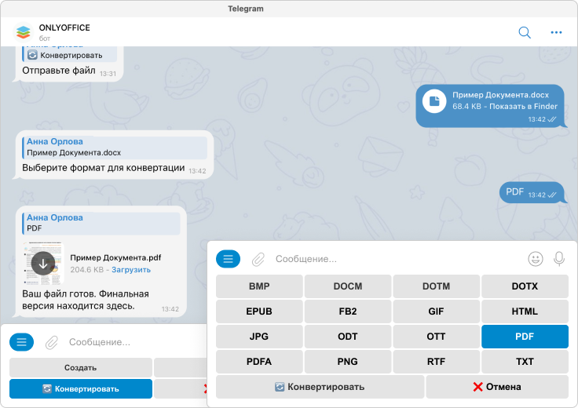Click Создать button in background keyboard

81,367
